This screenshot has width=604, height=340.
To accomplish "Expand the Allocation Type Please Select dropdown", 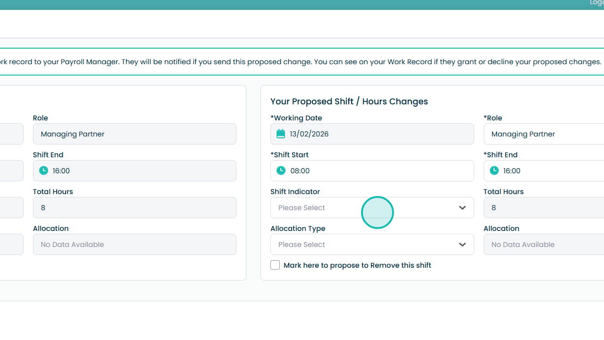I will [372, 245].
